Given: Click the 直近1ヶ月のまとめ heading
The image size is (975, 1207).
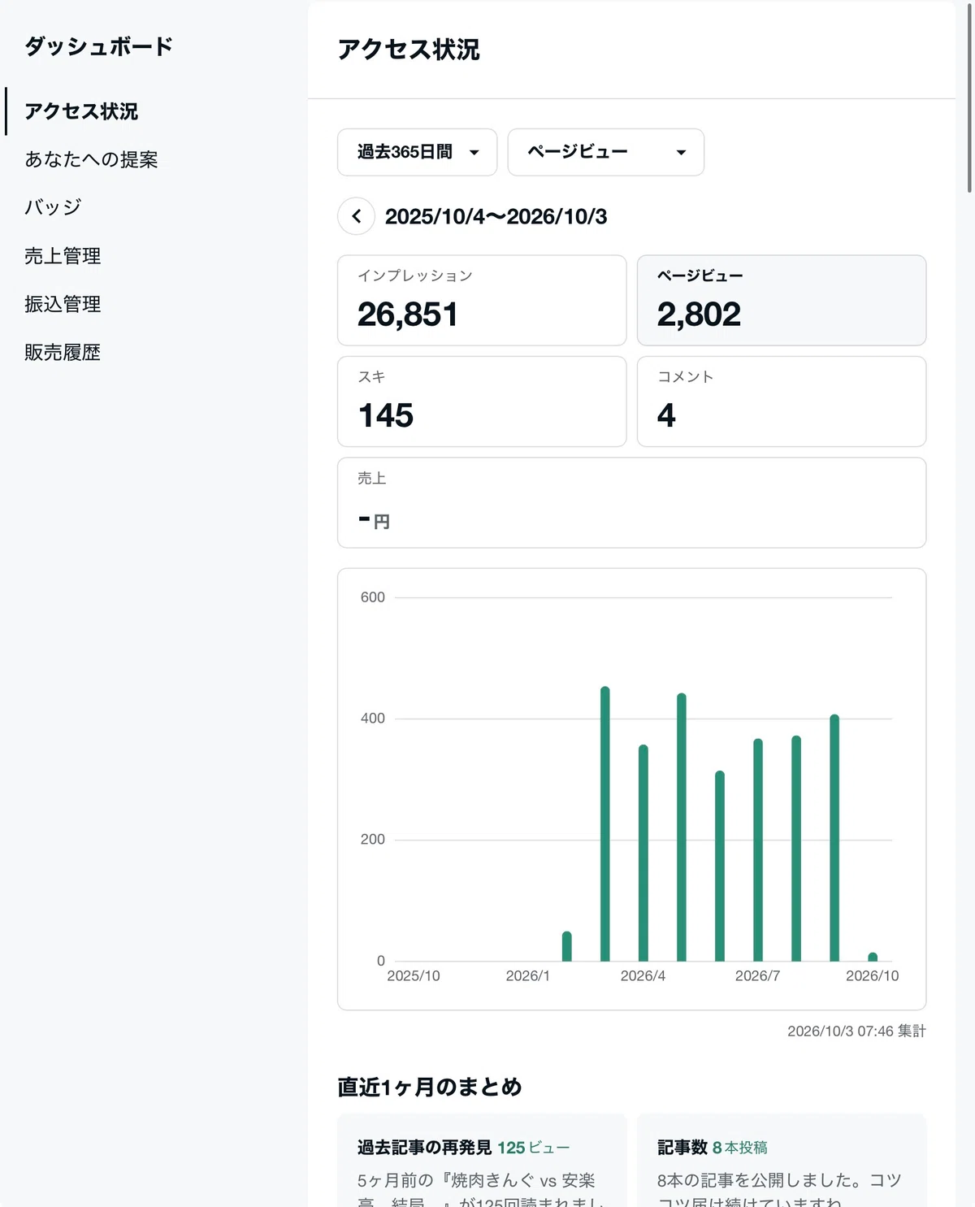Looking at the screenshot, I should click(x=430, y=1087).
